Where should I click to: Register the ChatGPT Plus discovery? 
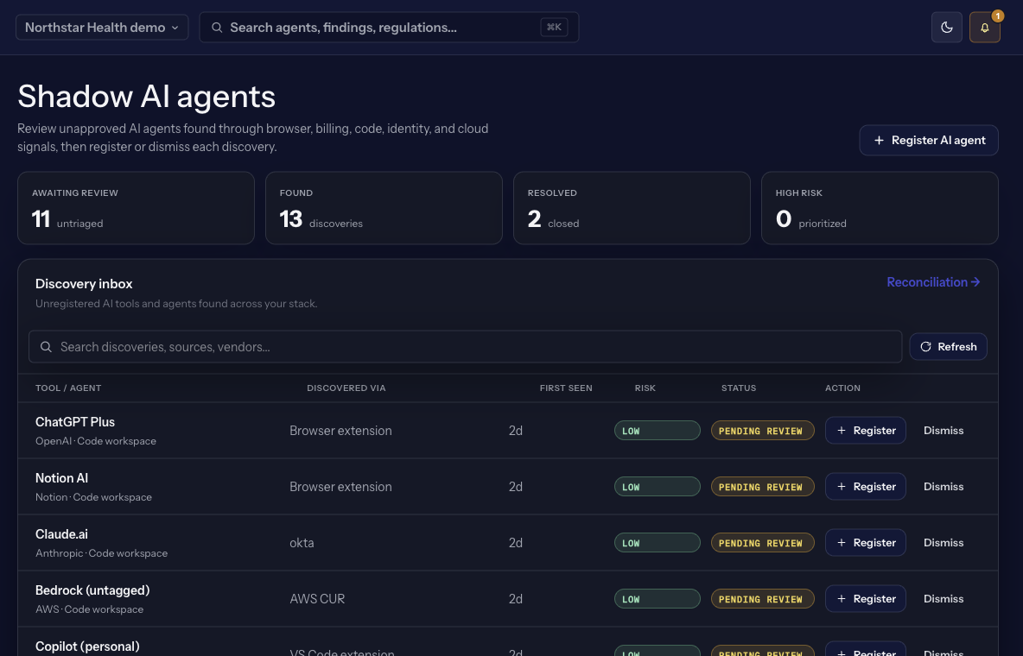[865, 431]
